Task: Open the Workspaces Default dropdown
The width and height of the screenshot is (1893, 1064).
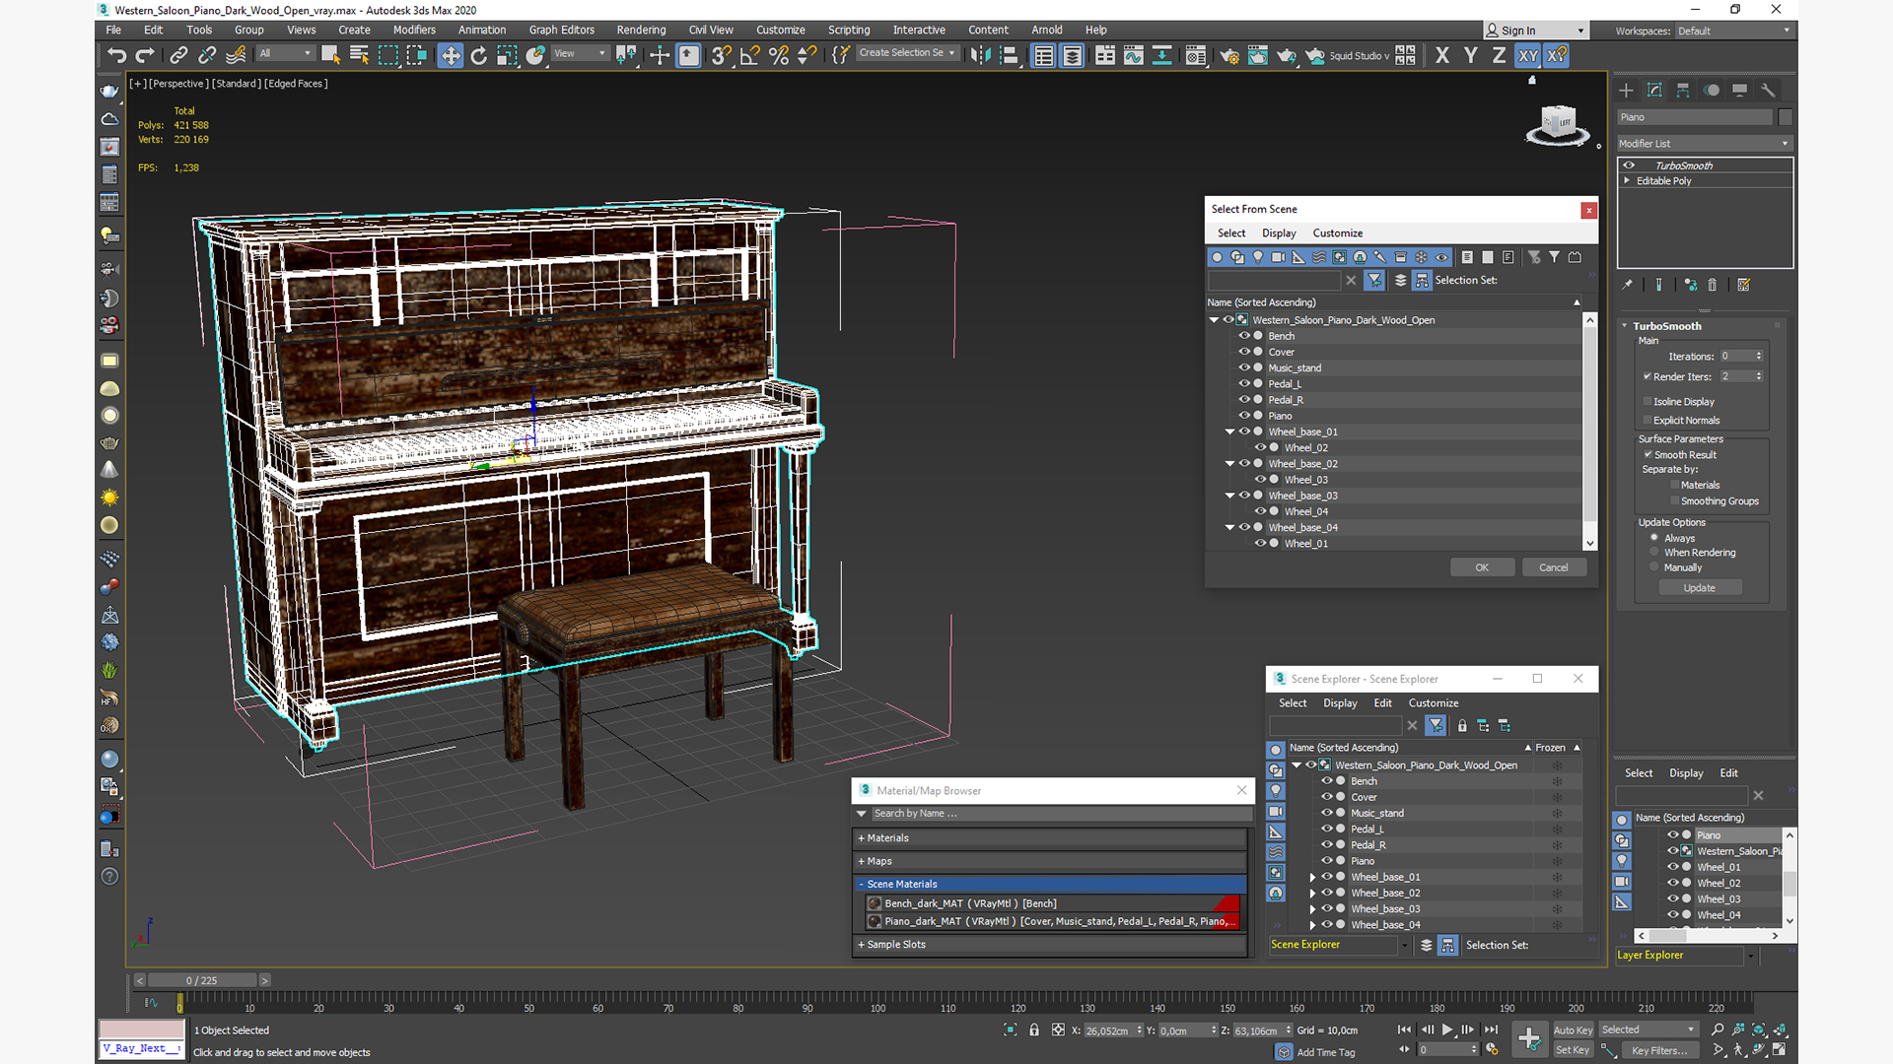Action: click(1733, 31)
